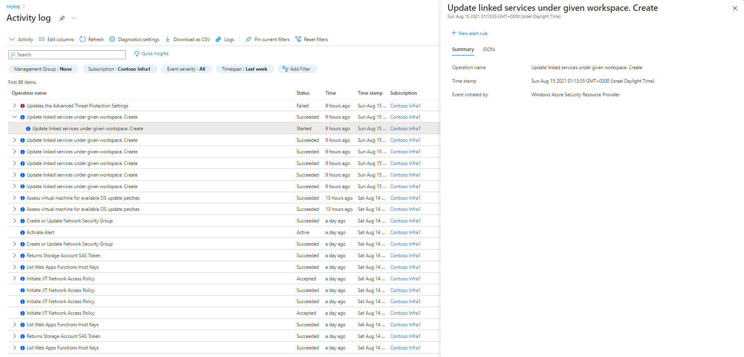Reset filters in the toolbar

(312, 40)
